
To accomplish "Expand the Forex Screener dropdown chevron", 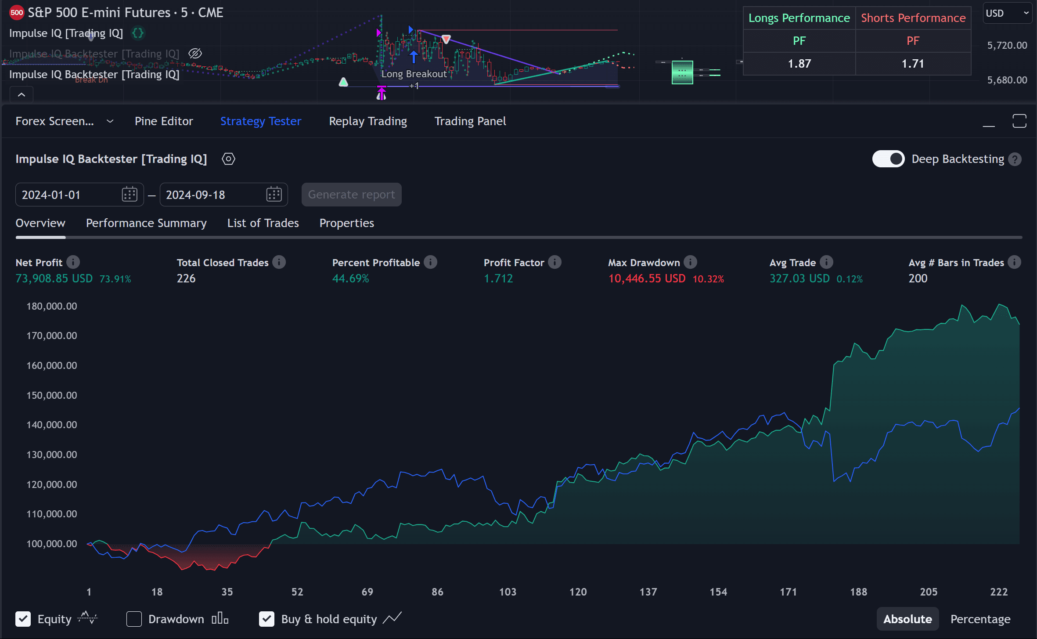I will click(x=110, y=121).
